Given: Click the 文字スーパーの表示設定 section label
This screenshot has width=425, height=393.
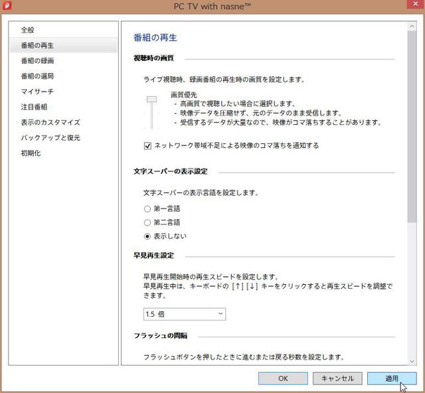Looking at the screenshot, I should (171, 171).
